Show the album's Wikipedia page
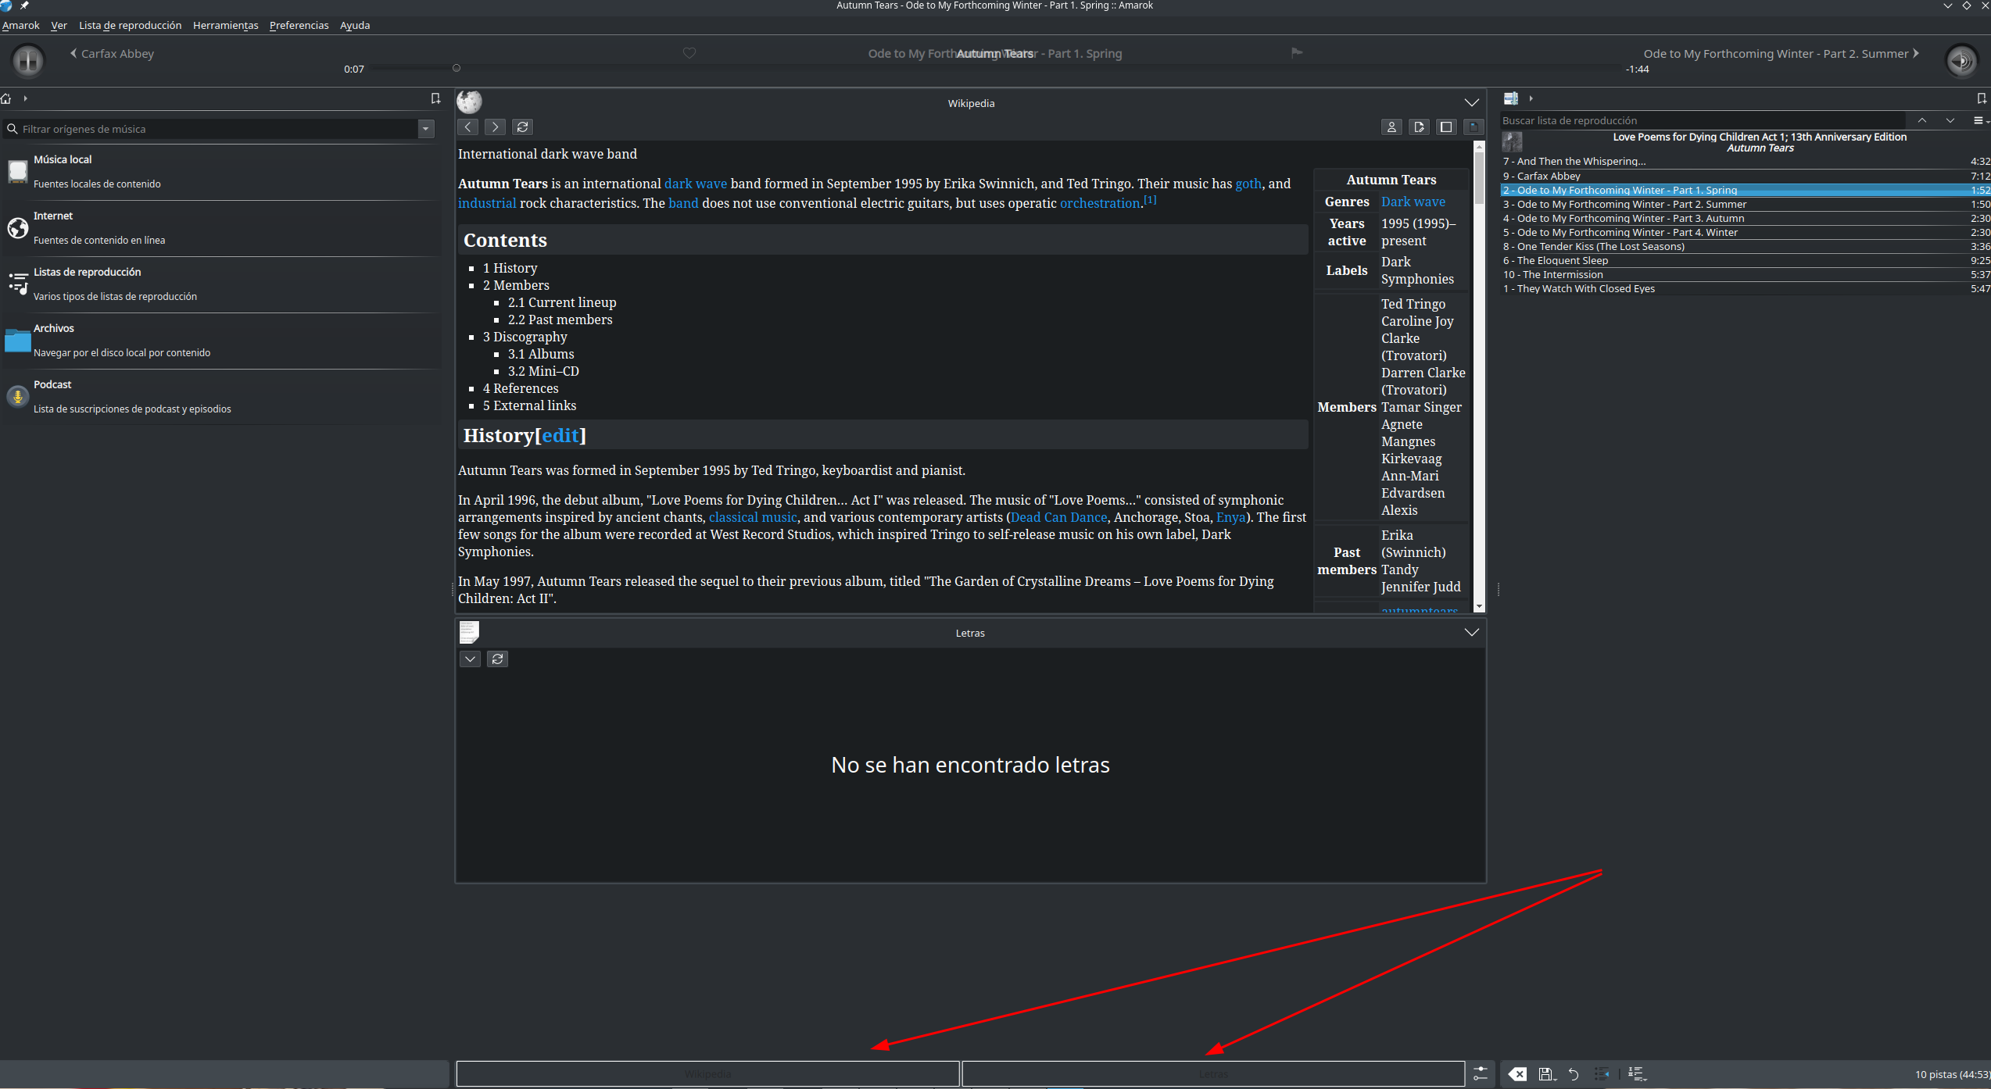 1446,127
